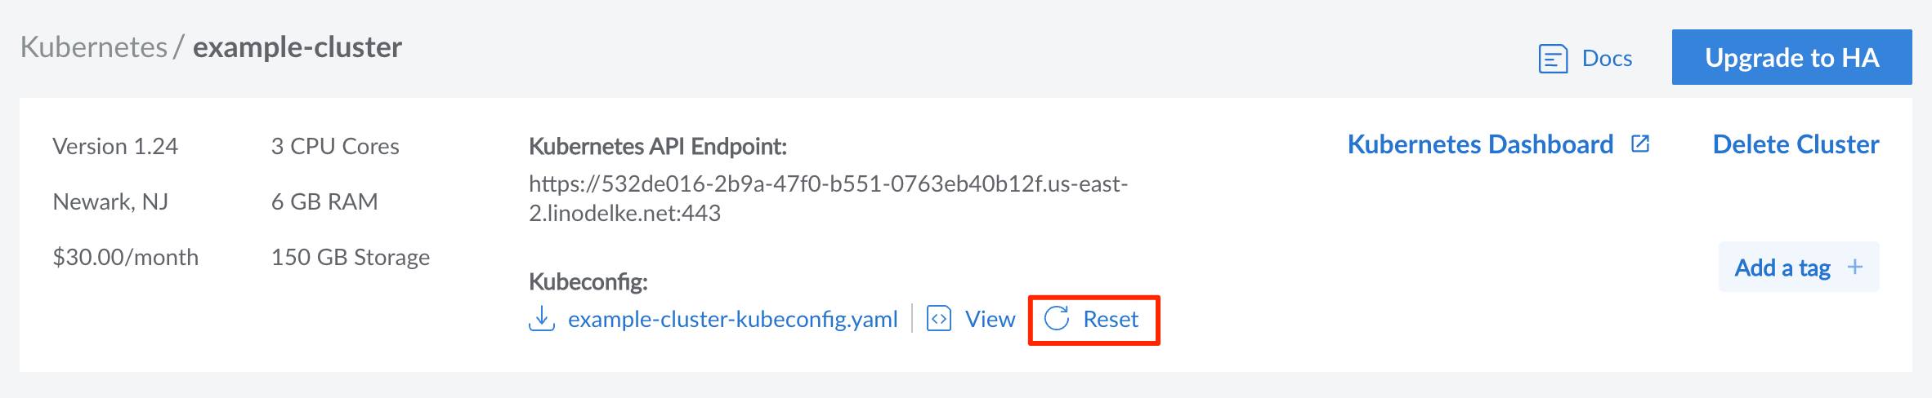The height and width of the screenshot is (398, 1932).
Task: Click the code brackets icon beside View
Action: (x=939, y=319)
